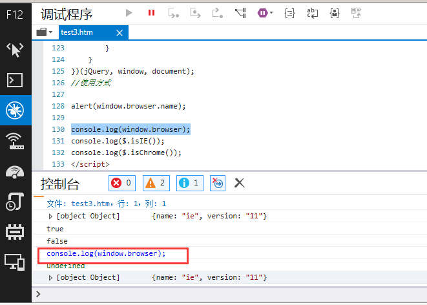Open the Emulation tool in sidebar

point(16,261)
